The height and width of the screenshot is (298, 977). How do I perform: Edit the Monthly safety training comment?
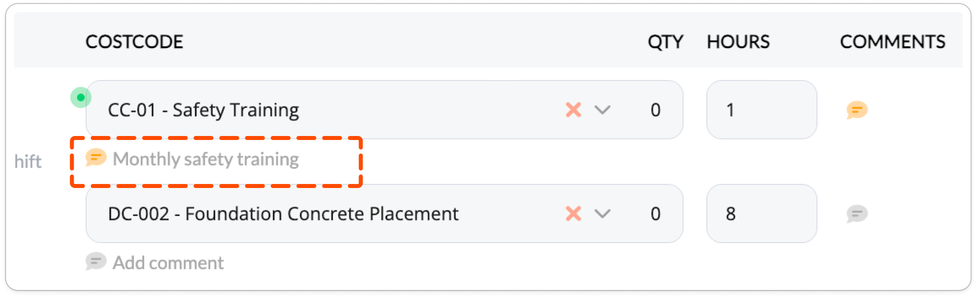206,159
